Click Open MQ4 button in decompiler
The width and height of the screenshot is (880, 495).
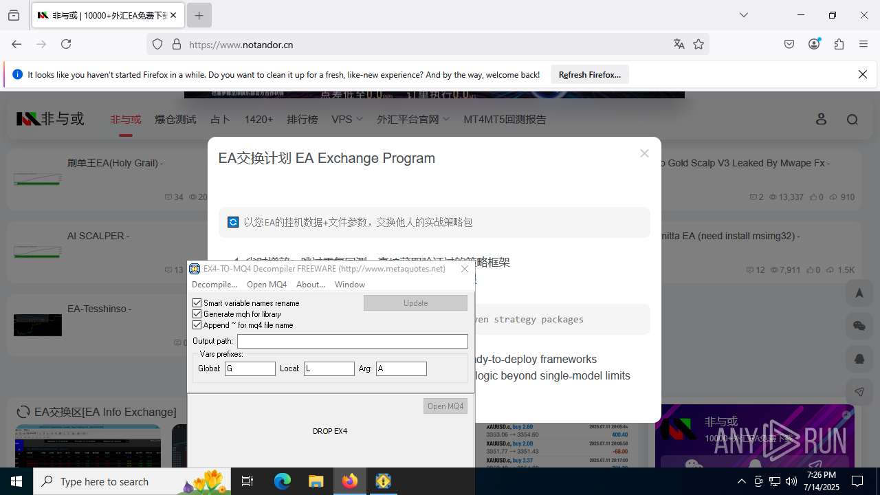click(445, 406)
